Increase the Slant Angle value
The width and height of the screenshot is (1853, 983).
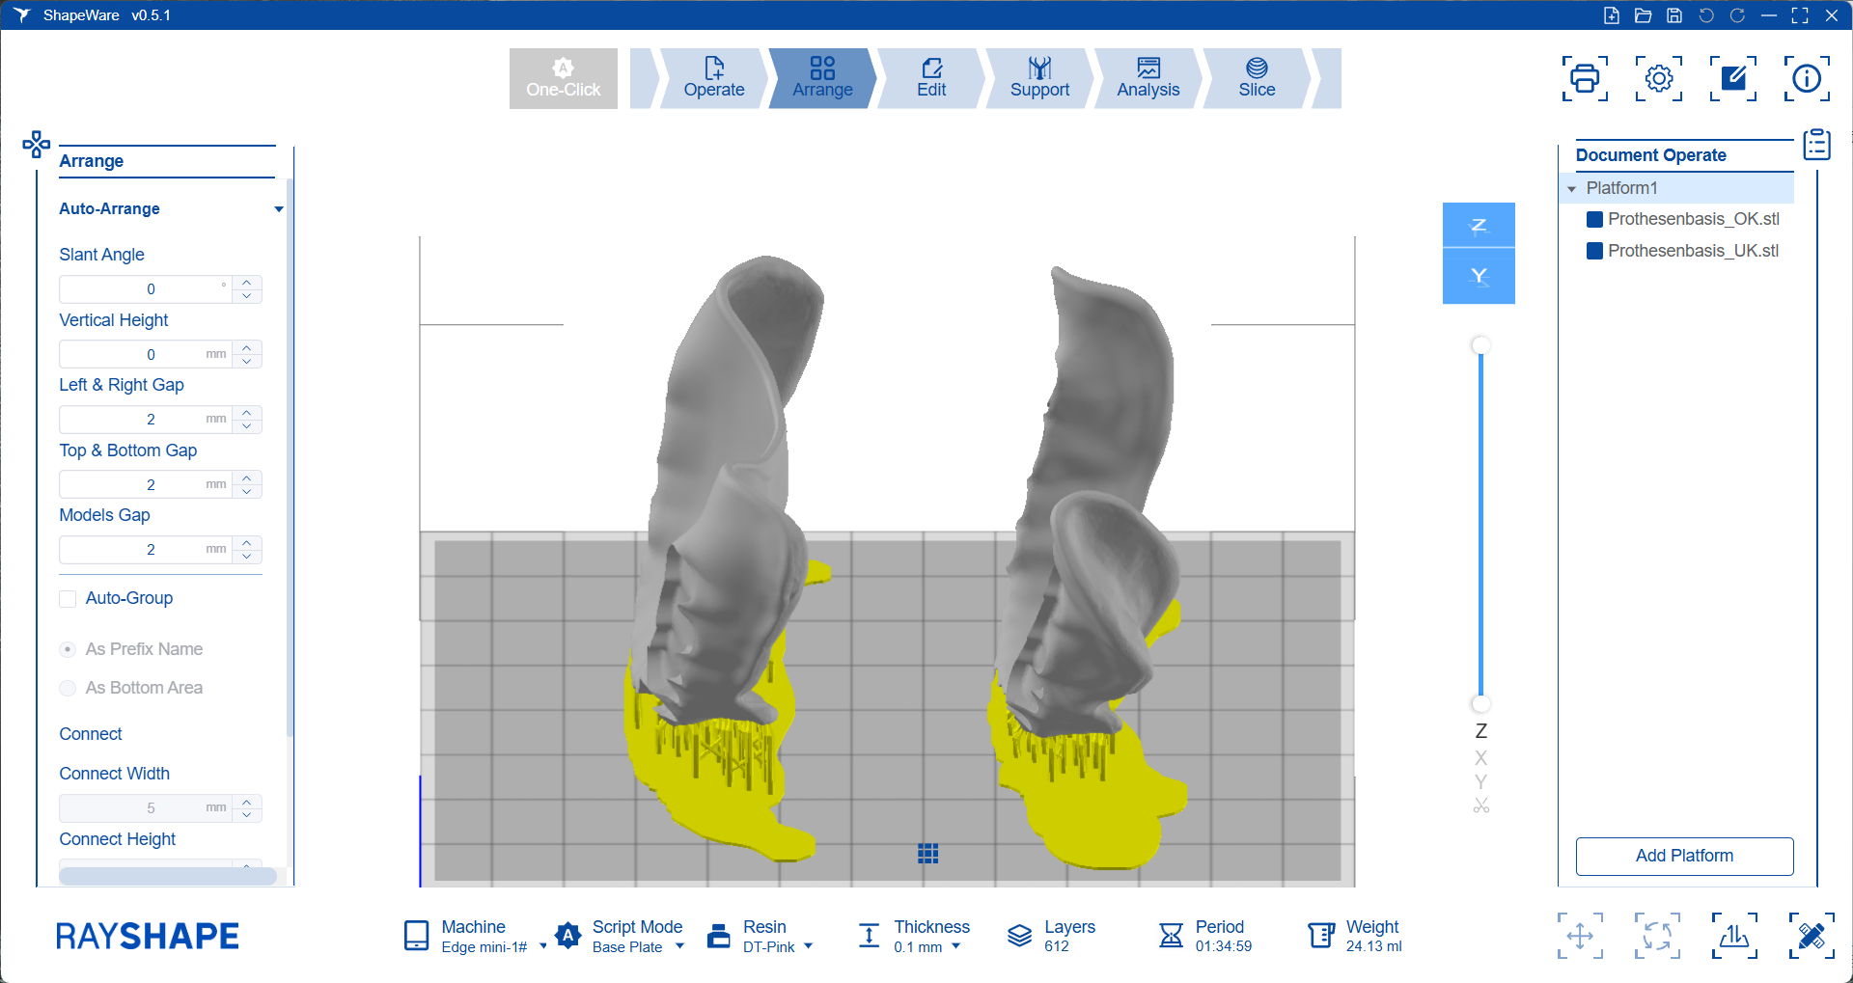tap(247, 283)
